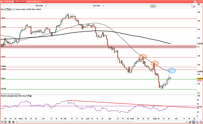Click the fourth bottom-left chart tool icon
Image resolution: width=203 pixels, height=124 pixels.
pyautogui.click(x=13, y=122)
